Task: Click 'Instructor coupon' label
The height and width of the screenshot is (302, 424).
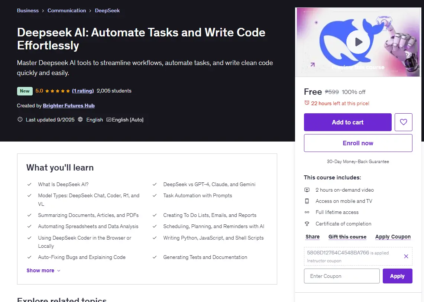Action: (324, 261)
